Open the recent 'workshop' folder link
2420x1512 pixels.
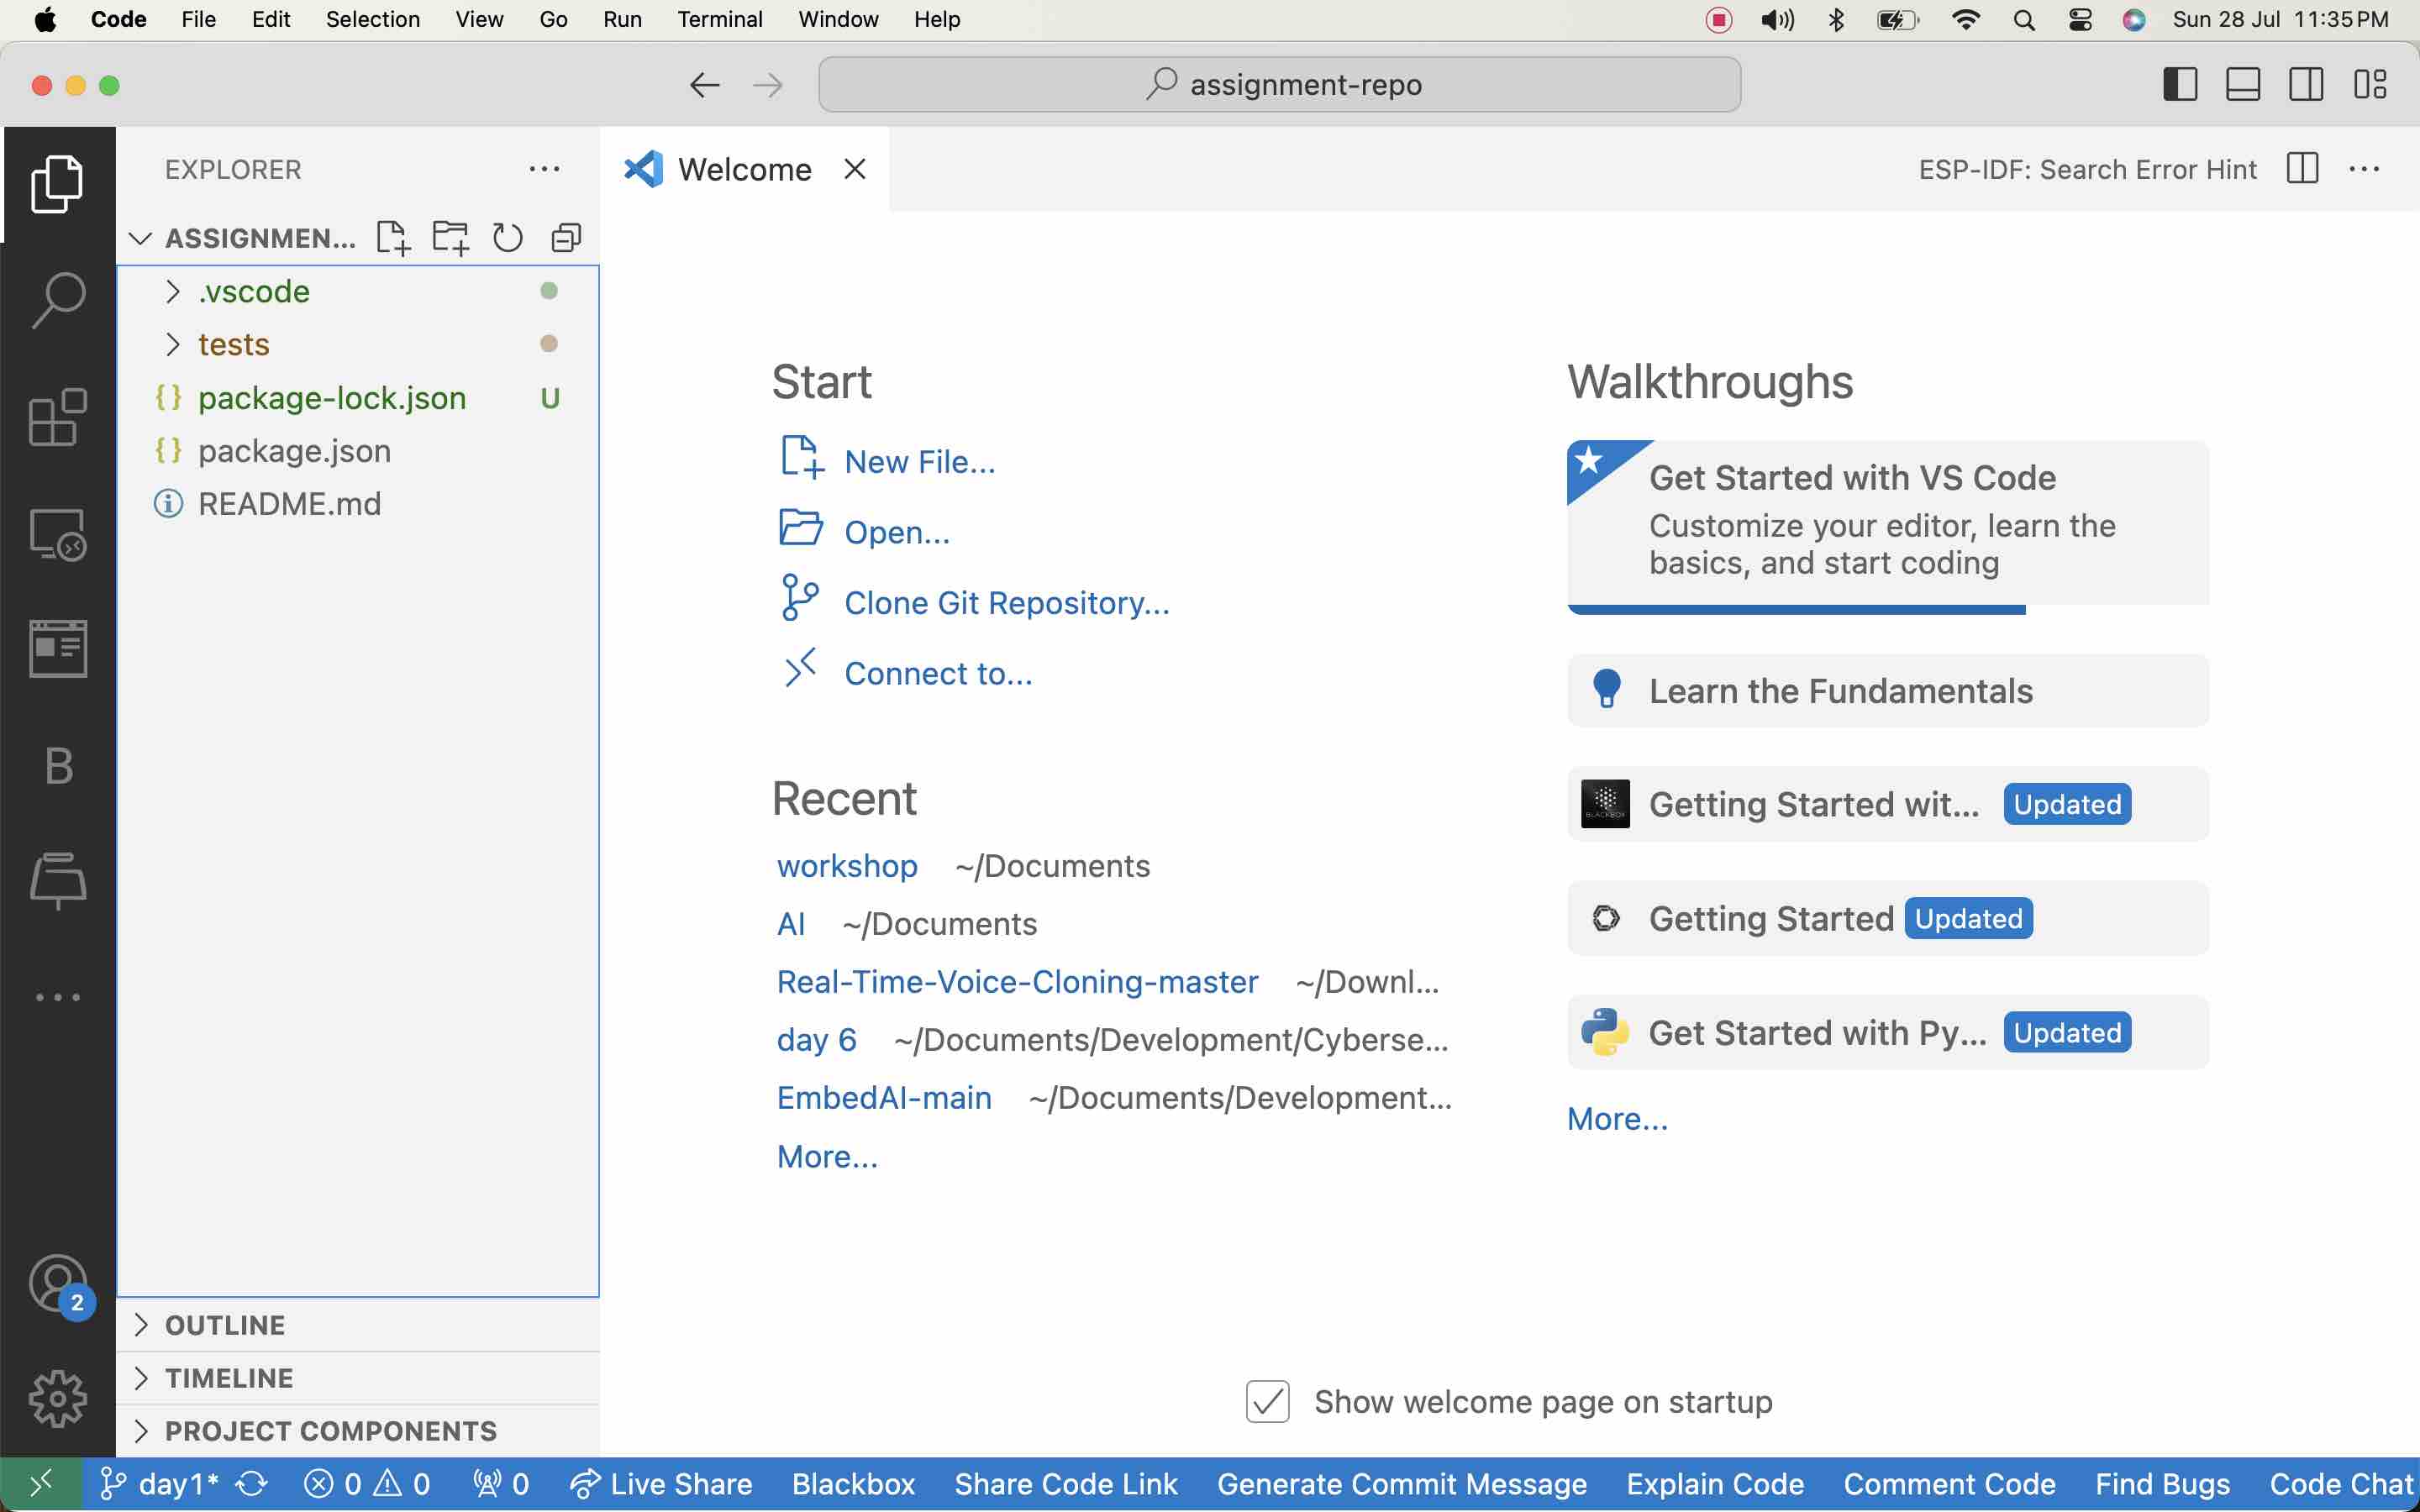click(847, 866)
